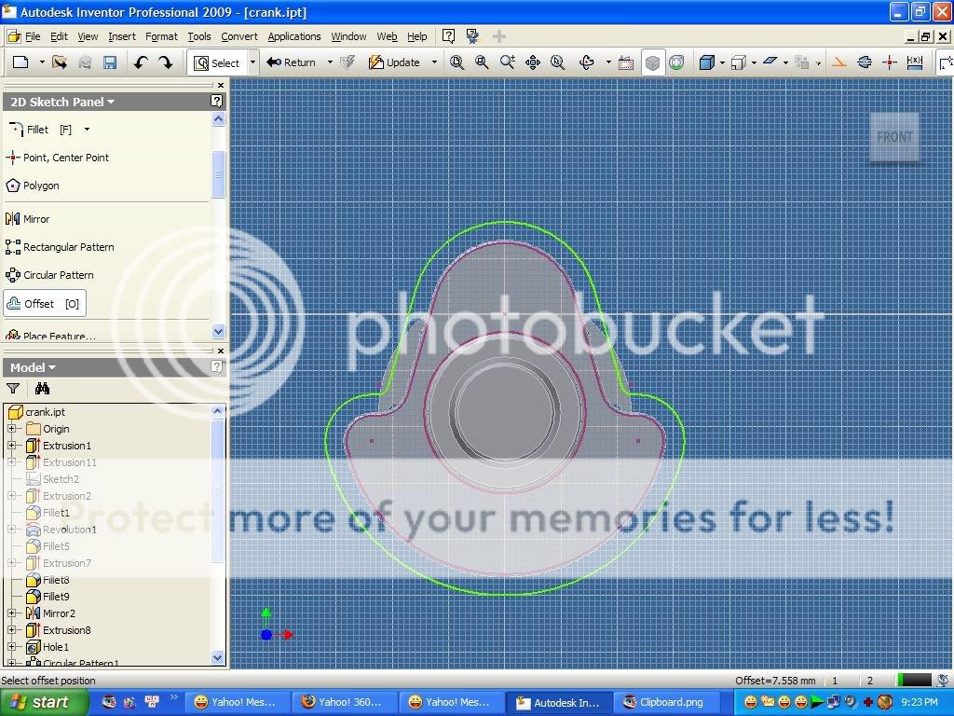Open the Tools menu
The height and width of the screenshot is (716, 954).
point(199,36)
